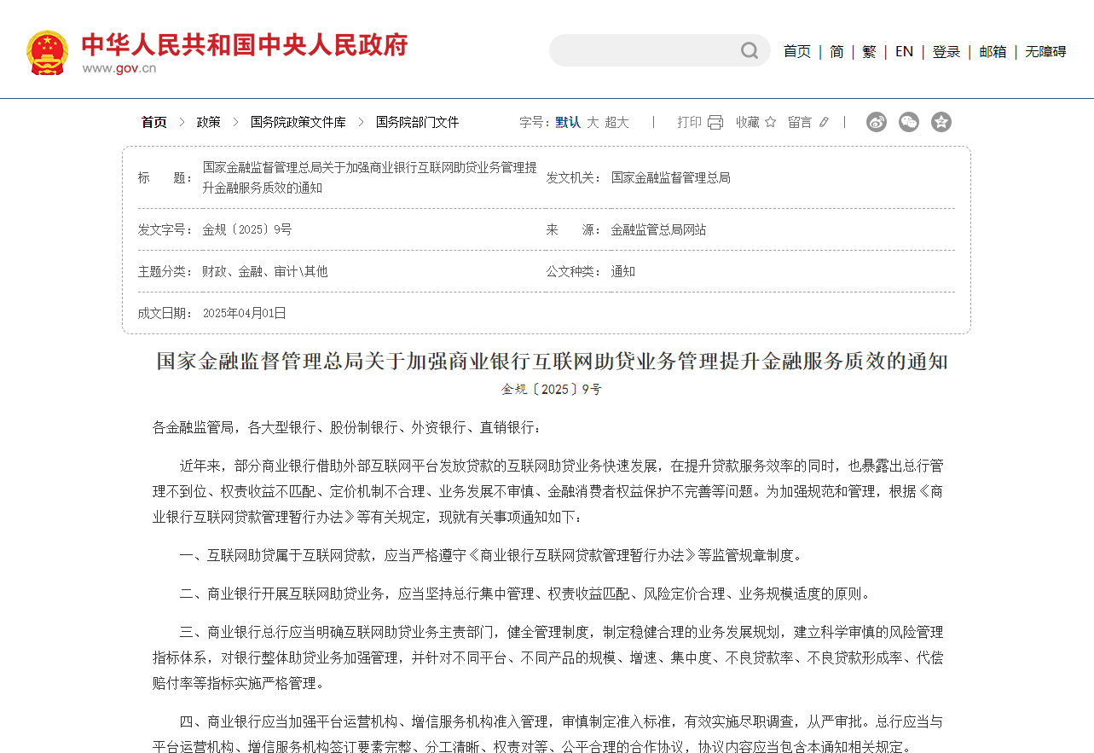Image resolution: width=1094 pixels, height=753 pixels.
Task: Open 首页 in the top navigation
Action: point(797,52)
